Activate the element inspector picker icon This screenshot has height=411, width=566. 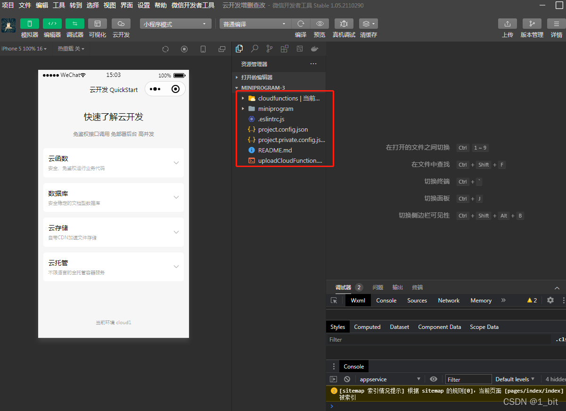[334, 301]
